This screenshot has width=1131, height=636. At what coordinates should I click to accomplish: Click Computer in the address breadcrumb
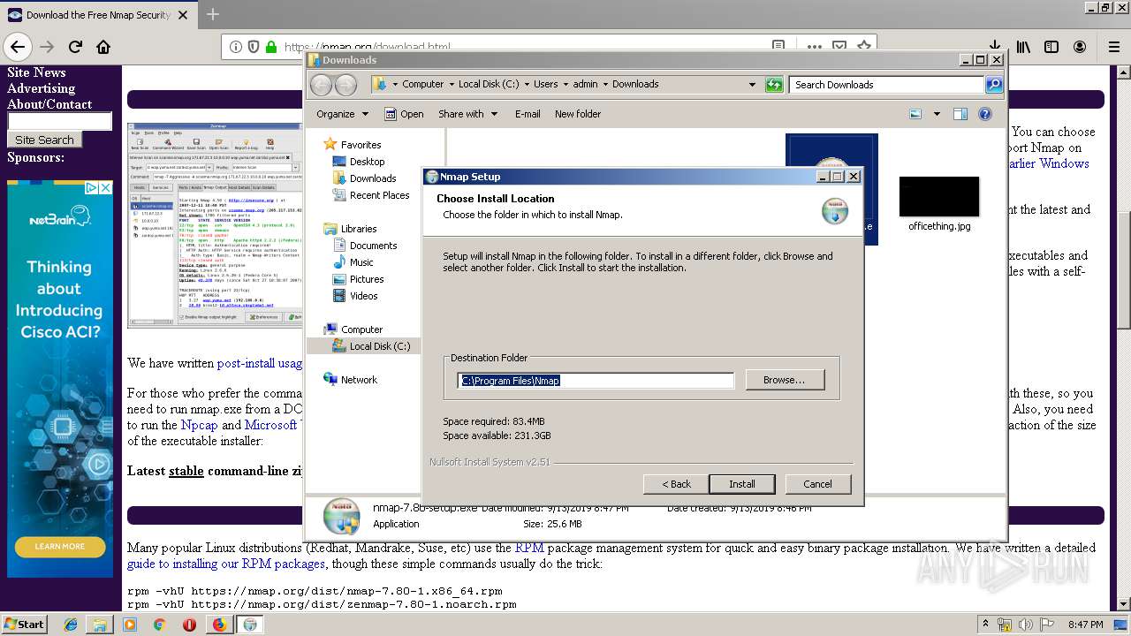422,84
